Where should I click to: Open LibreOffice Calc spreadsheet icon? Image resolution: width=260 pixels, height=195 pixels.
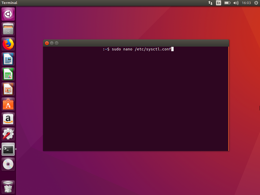(8, 74)
